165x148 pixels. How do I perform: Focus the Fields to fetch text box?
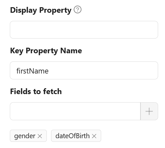tap(75, 111)
